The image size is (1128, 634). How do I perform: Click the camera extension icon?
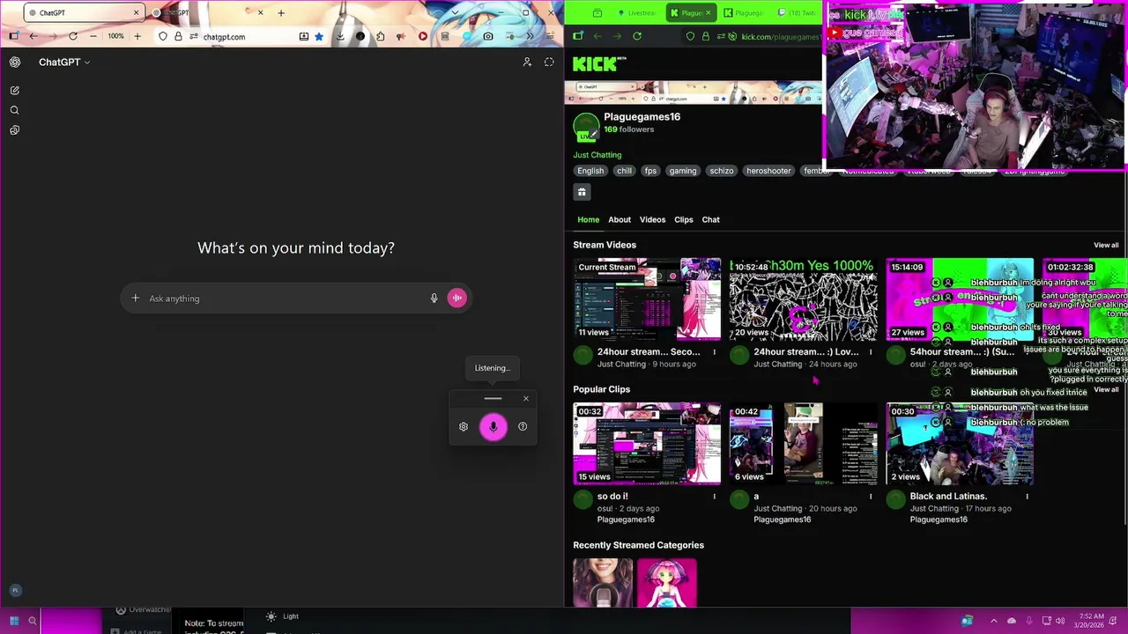click(x=487, y=36)
